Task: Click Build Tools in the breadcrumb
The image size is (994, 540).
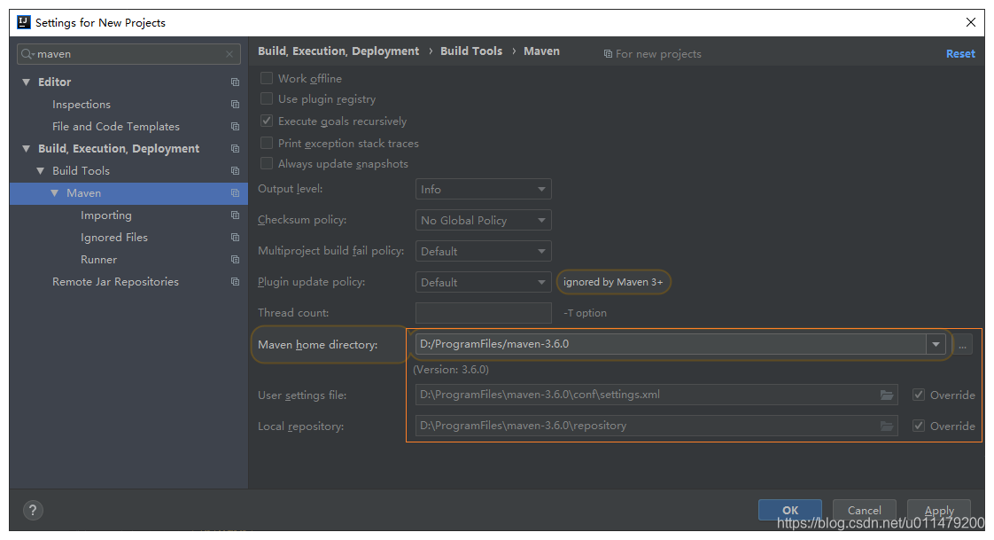Action: (471, 51)
